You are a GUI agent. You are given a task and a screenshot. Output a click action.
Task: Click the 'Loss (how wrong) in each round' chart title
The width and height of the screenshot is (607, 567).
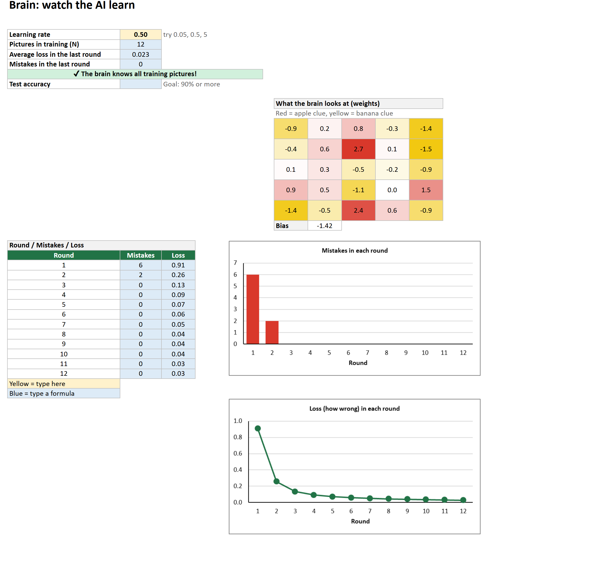[354, 409]
